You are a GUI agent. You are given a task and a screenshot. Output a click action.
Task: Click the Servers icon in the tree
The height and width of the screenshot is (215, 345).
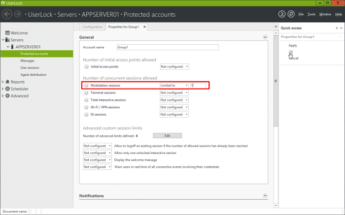click(7, 40)
